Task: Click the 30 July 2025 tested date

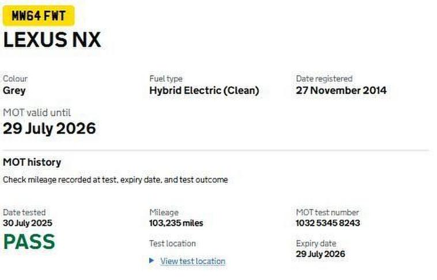Action: pos(31,223)
